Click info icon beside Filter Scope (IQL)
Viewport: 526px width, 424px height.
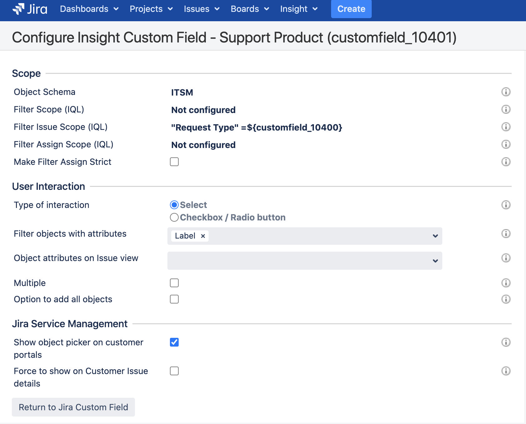(x=506, y=109)
